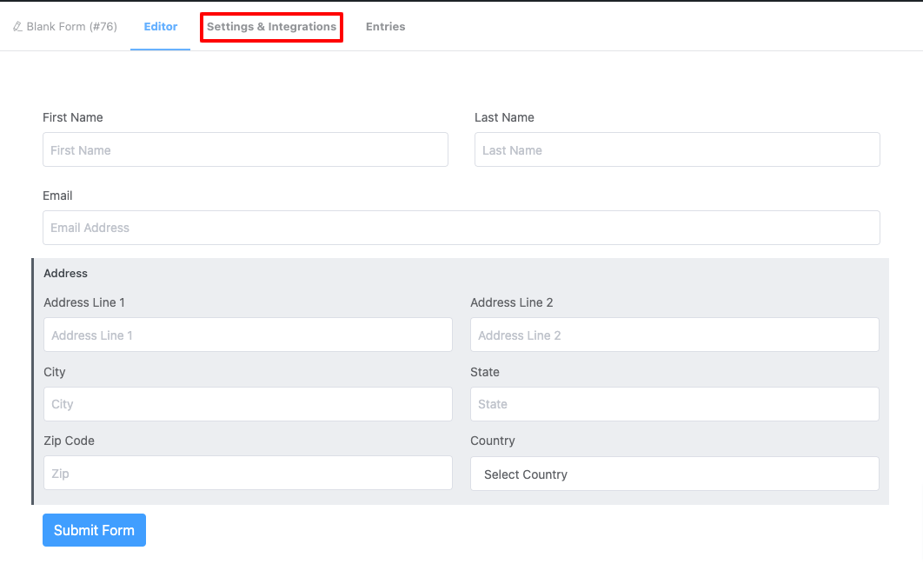
Task: Select the Country field label
Action: tap(493, 441)
